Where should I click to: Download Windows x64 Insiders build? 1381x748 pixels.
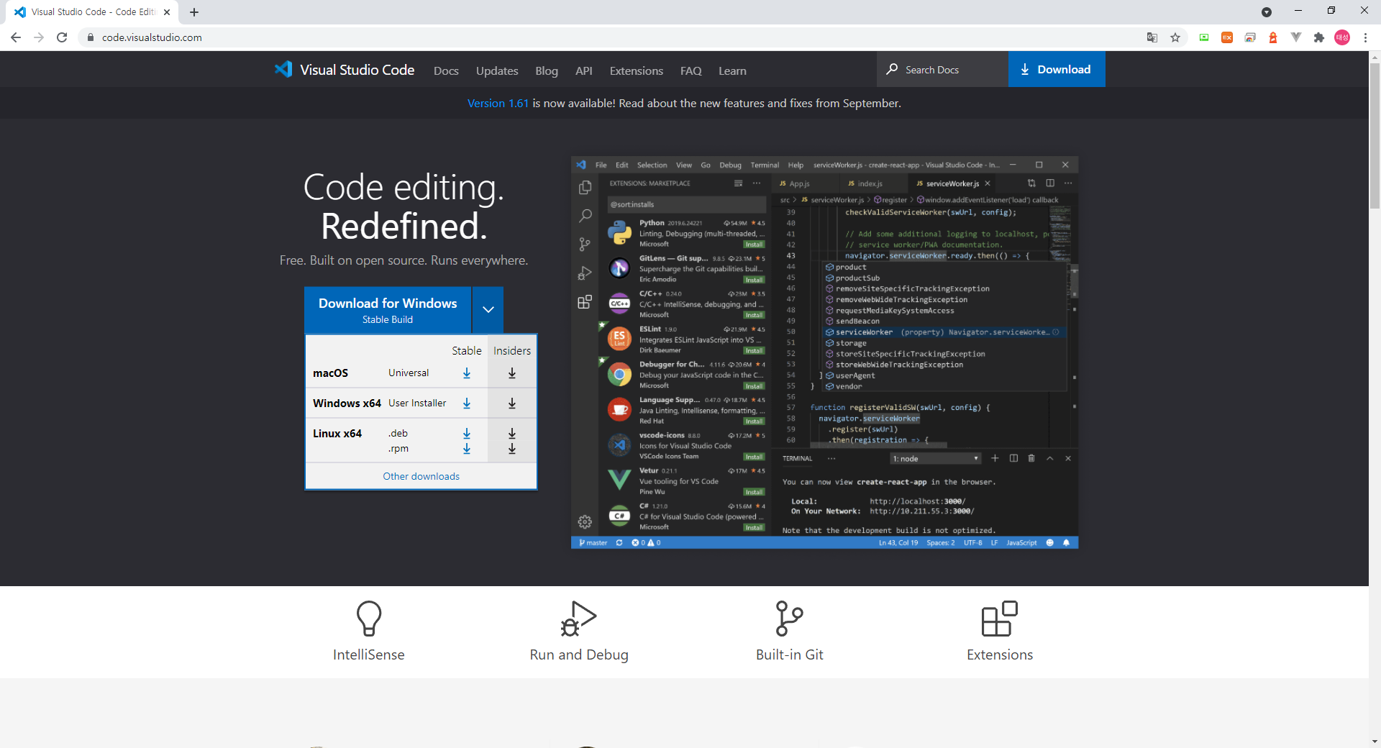point(512,403)
